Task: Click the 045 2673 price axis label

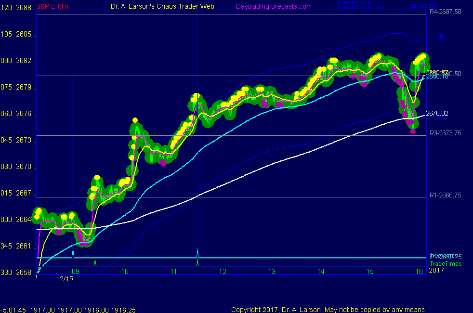Action: tap(16, 140)
